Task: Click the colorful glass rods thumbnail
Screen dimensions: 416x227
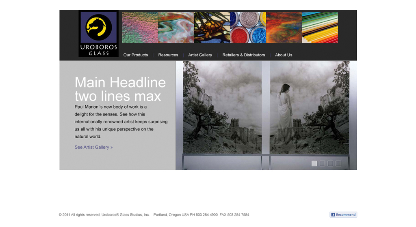Action: click(320, 27)
